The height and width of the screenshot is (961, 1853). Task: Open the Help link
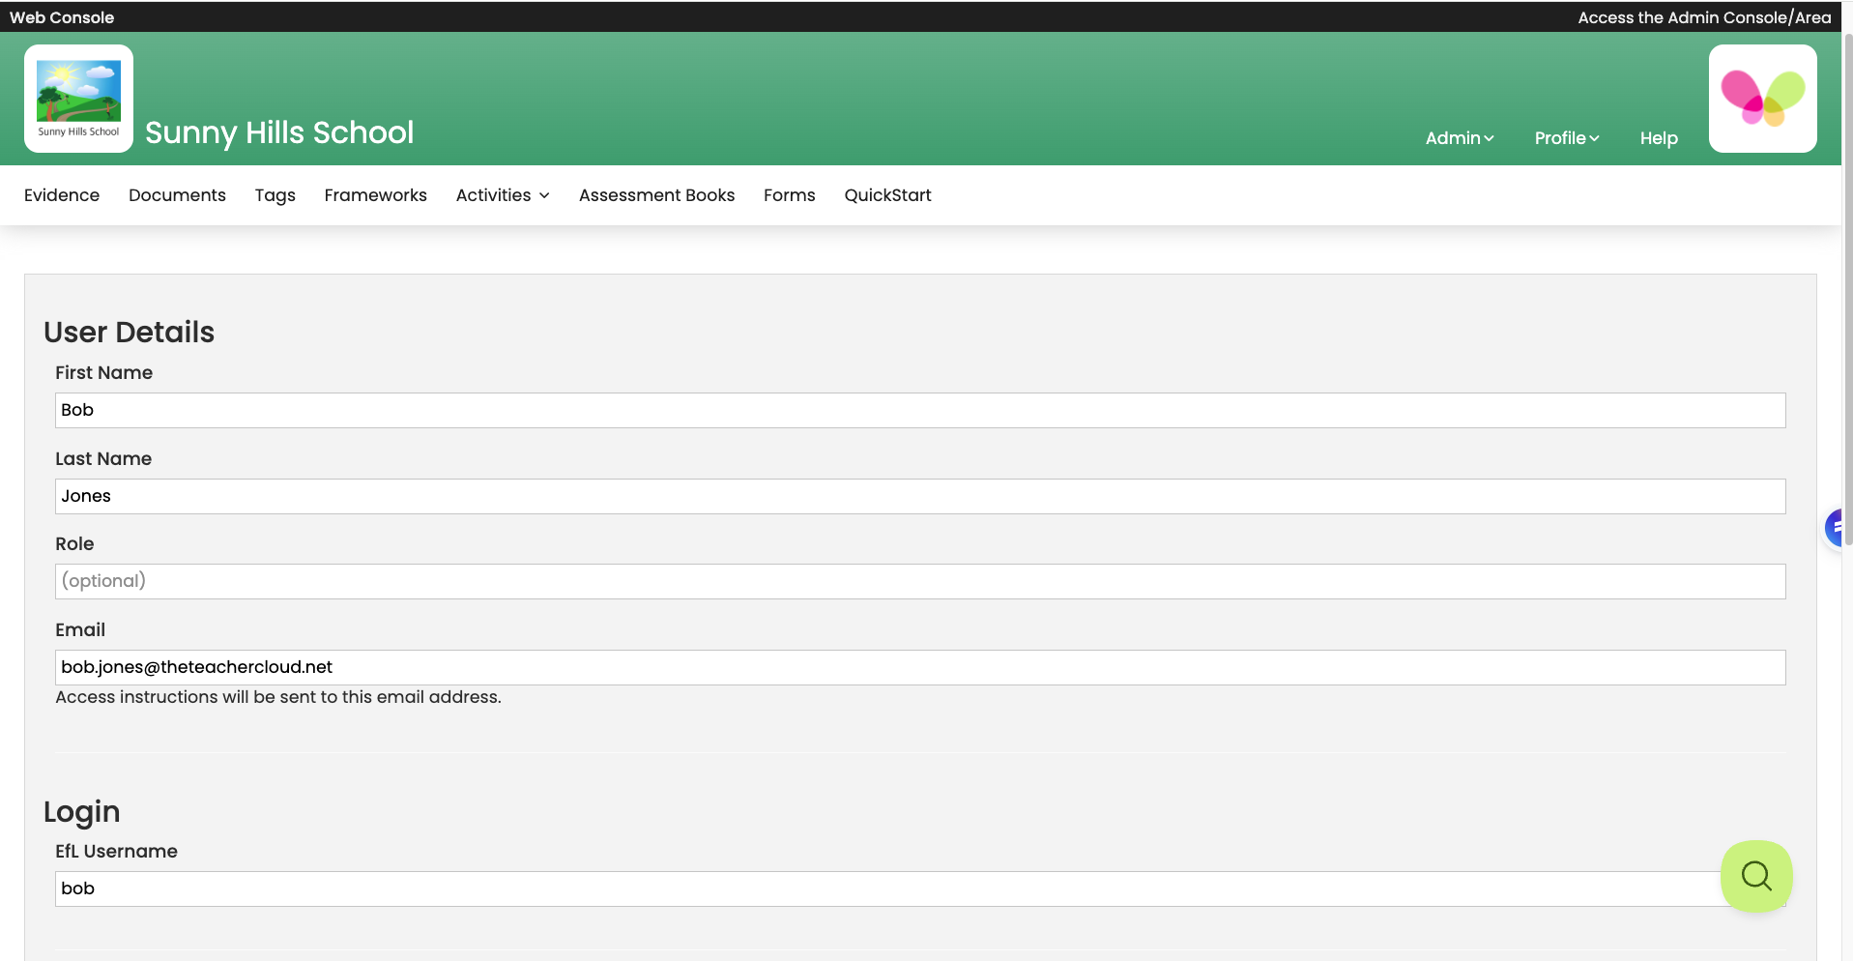[x=1659, y=138]
